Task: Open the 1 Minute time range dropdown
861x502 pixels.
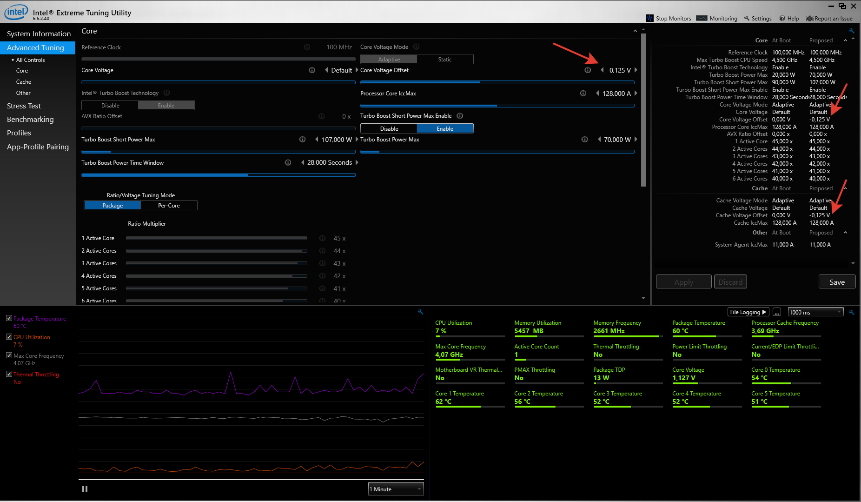Action: click(396, 489)
